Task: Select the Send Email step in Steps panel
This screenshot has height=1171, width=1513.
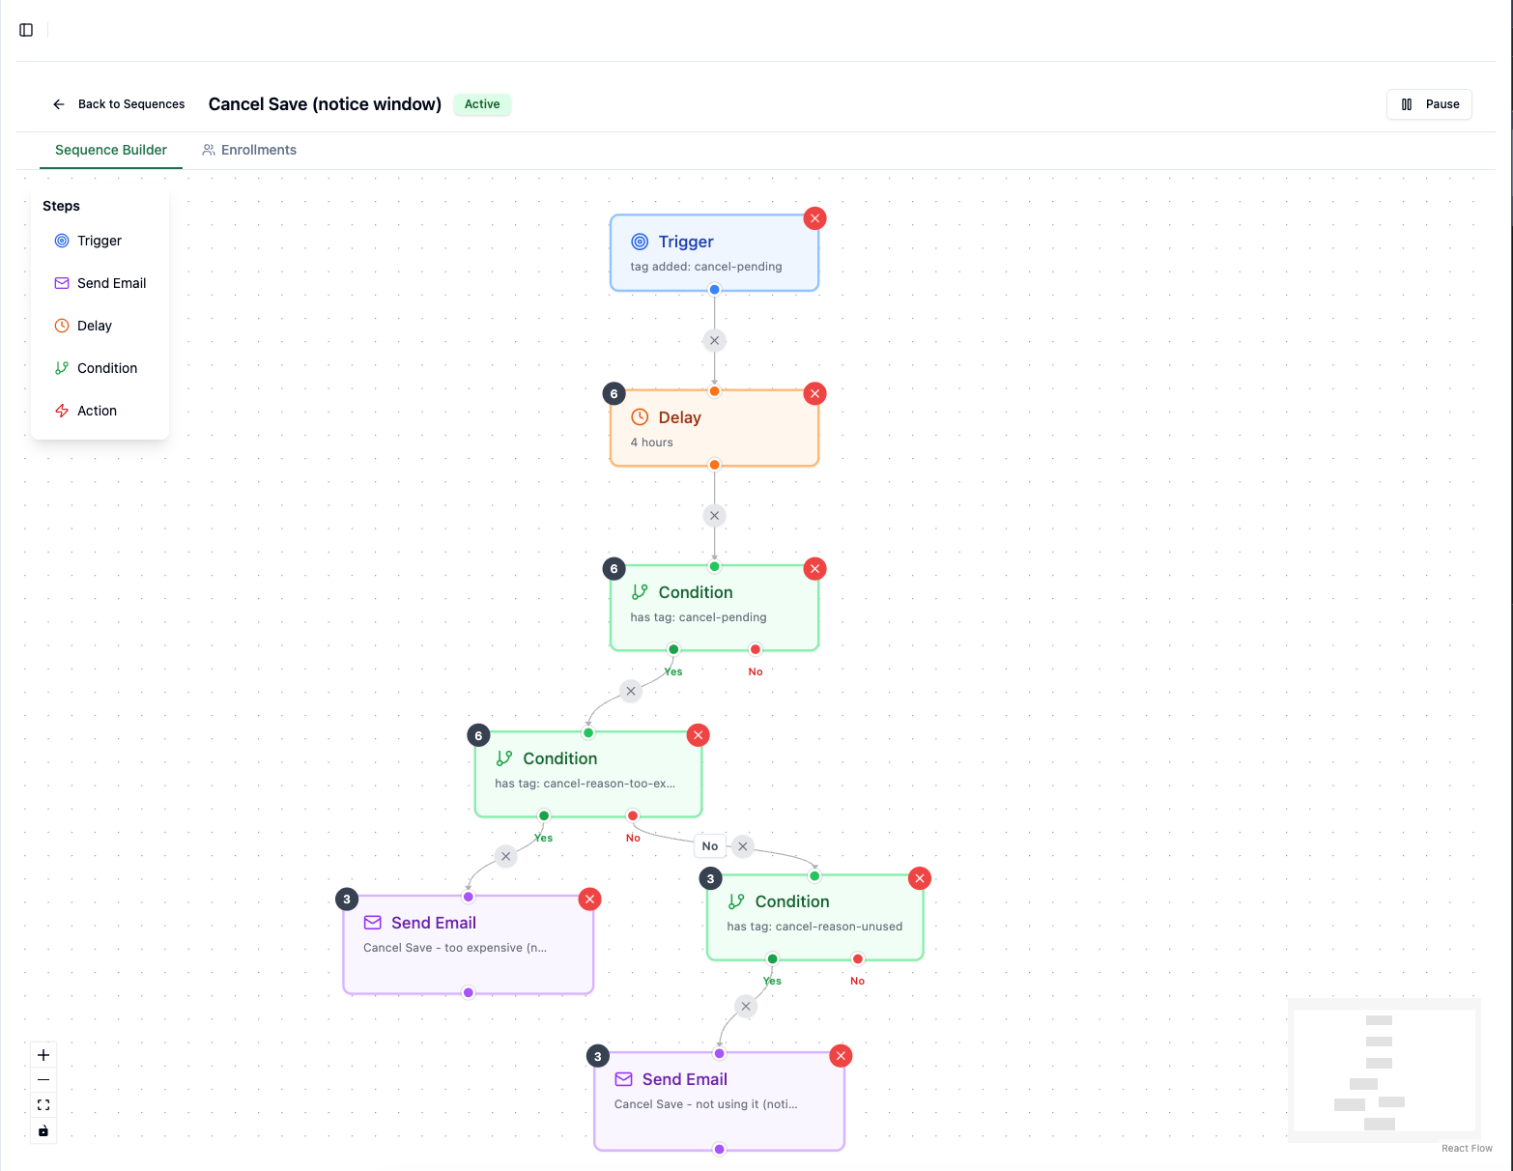Action: 100,283
